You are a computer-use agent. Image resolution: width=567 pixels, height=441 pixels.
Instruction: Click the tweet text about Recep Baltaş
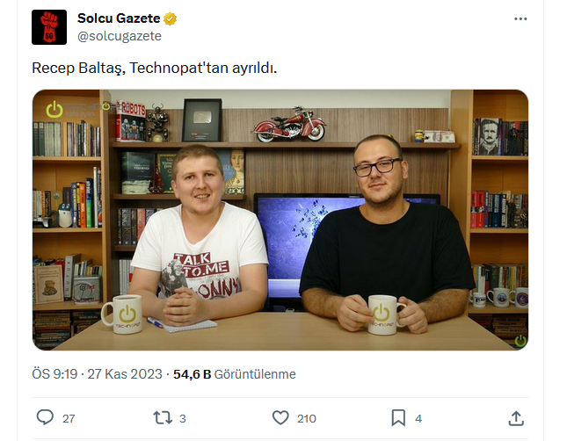click(155, 68)
